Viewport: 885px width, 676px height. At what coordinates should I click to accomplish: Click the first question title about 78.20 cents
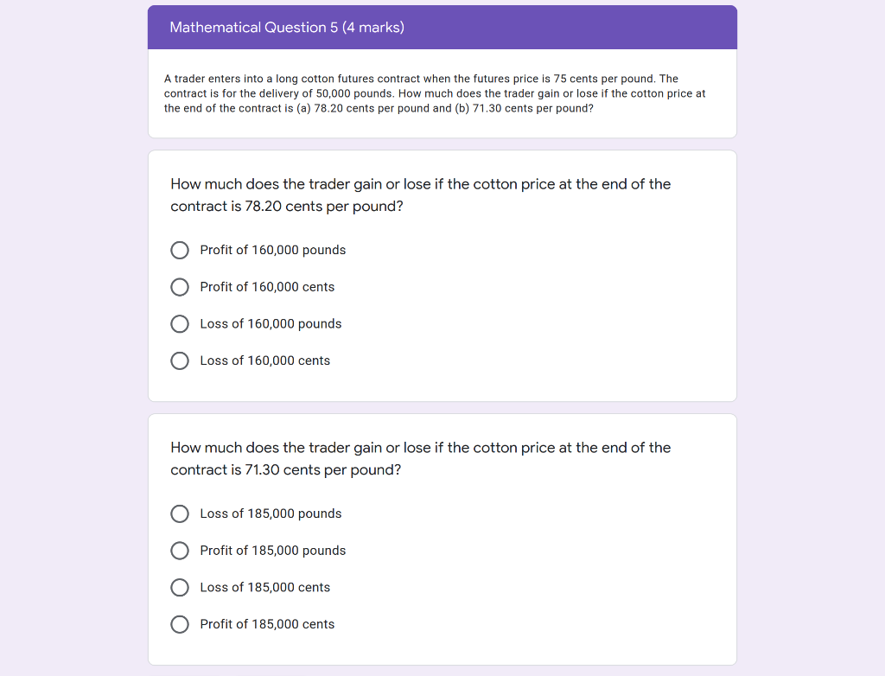(x=421, y=195)
